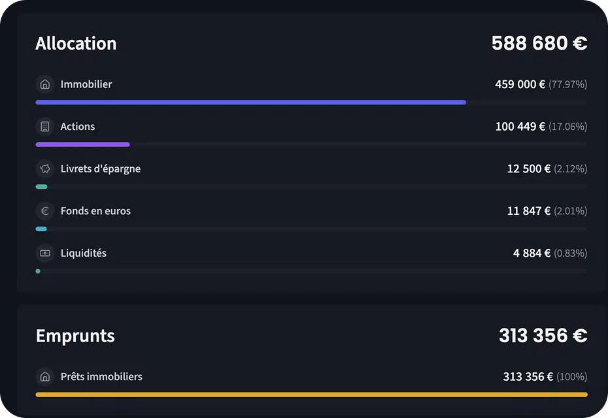Open the Prêts immobiliers loan label
608x418 pixels.
(101, 377)
